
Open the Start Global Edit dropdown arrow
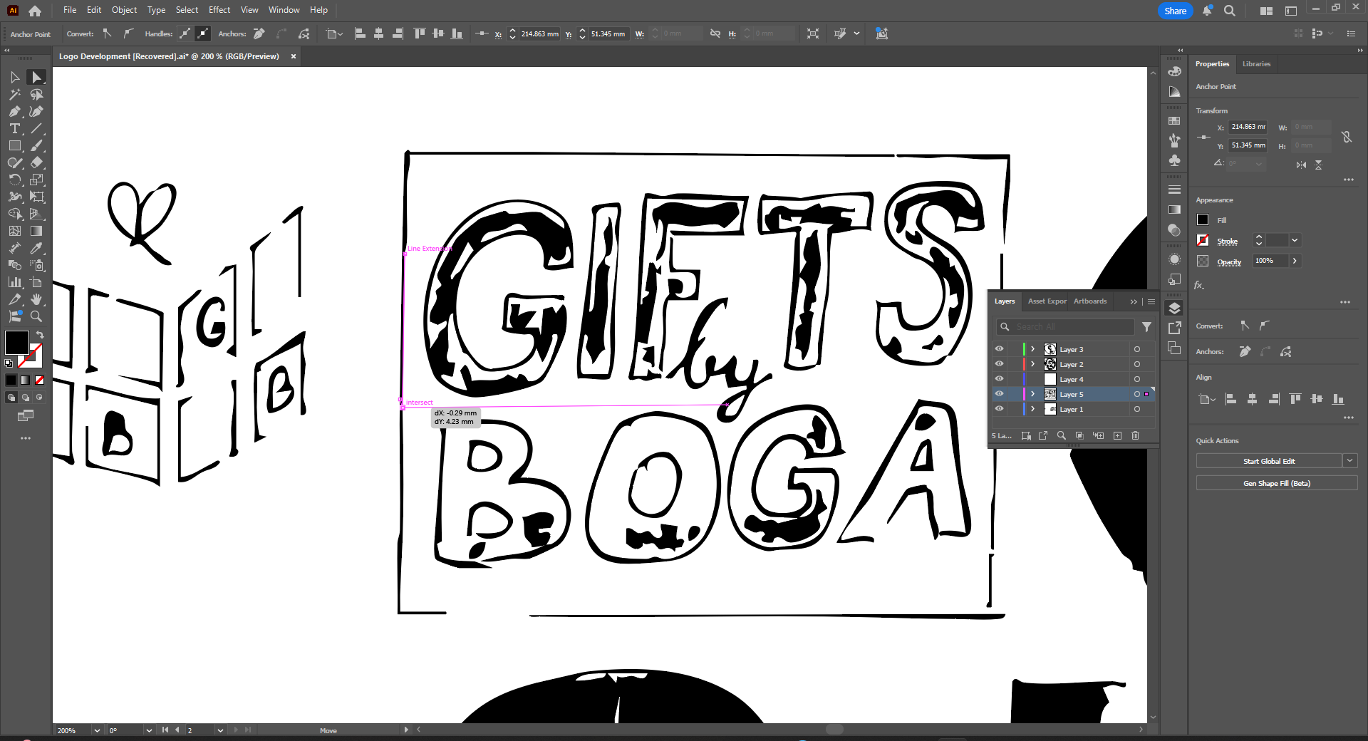[x=1349, y=461]
